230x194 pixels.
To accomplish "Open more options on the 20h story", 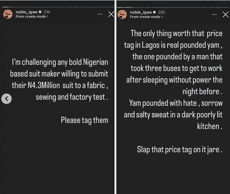I will pos(214,14).
